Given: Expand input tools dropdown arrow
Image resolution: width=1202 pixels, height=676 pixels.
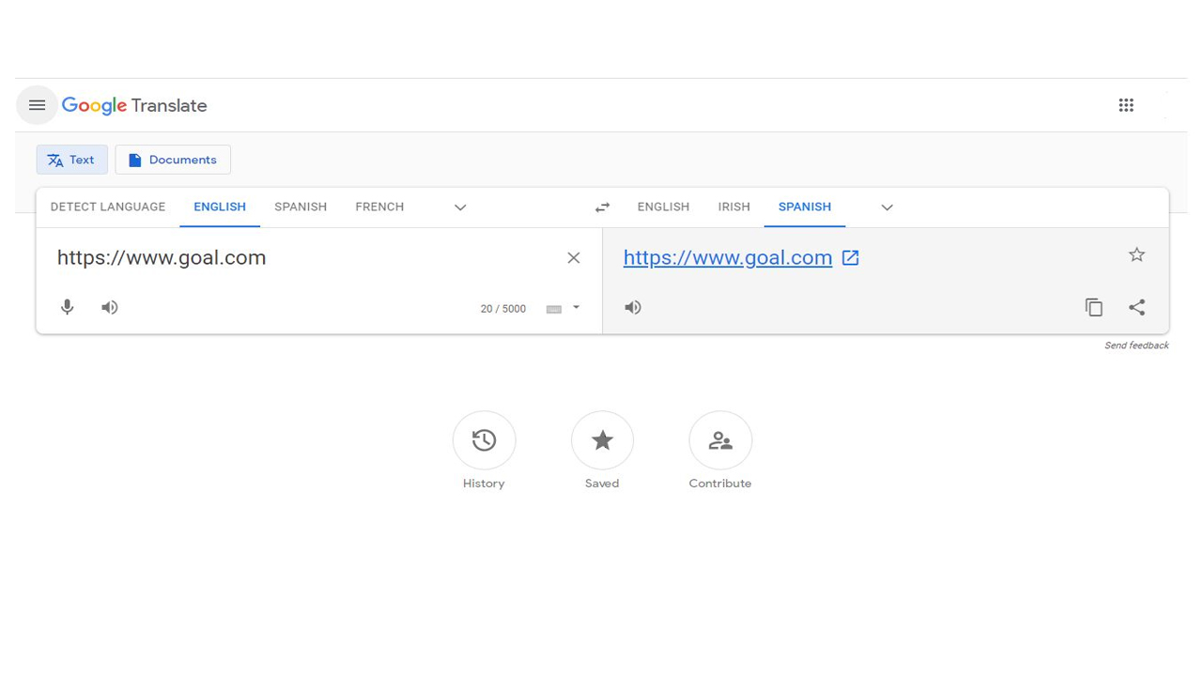Looking at the screenshot, I should (576, 308).
